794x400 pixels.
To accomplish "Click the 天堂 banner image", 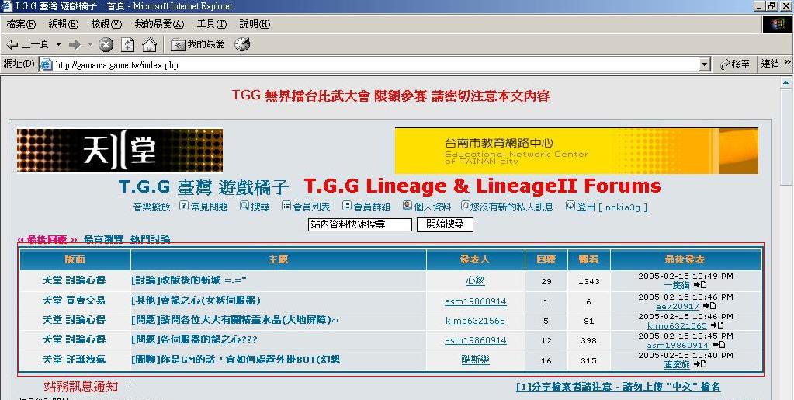I will click(x=120, y=151).
